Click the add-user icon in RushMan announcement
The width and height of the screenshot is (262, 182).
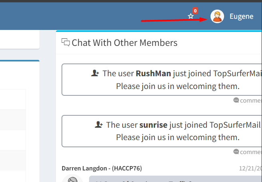tap(95, 73)
